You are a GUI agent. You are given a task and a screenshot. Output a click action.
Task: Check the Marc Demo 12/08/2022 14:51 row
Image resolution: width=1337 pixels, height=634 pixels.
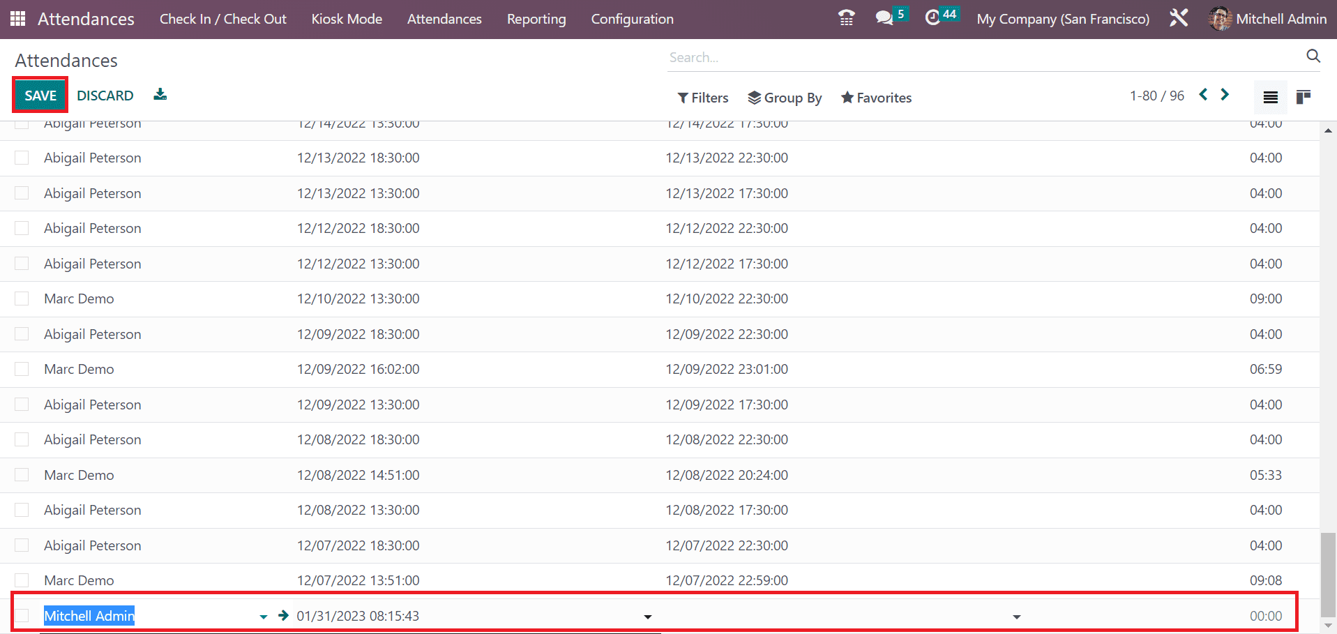(x=22, y=475)
